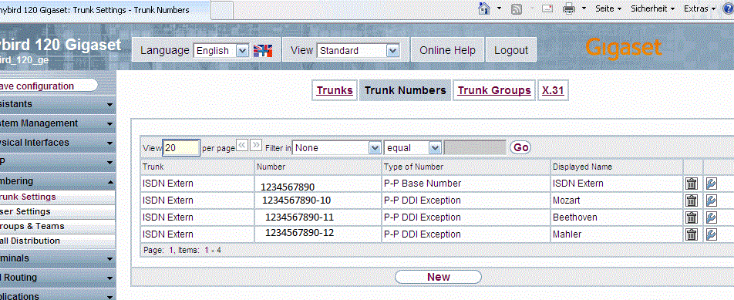Delete the Mahler trunk number entry
The height and width of the screenshot is (300, 734).
tap(692, 234)
